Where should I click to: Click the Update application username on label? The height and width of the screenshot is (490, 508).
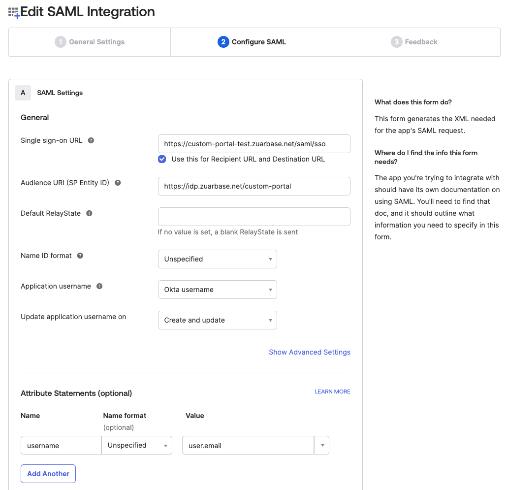pos(73,317)
